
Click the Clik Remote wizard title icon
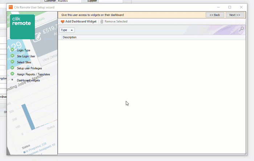click(11, 7)
